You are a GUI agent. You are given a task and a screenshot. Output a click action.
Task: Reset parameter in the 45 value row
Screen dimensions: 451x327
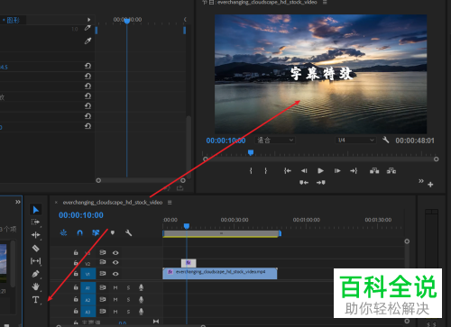point(87,66)
